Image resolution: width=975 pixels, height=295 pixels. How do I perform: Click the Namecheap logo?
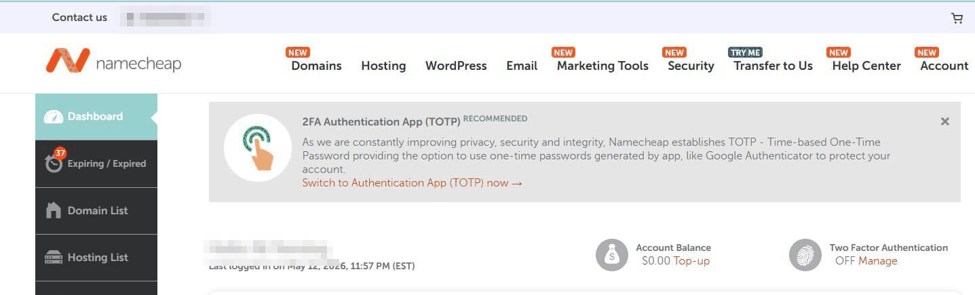coord(114,62)
